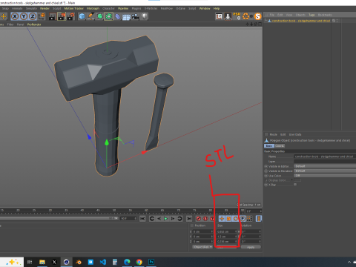Toggle position keyframe recording icon
This screenshot has height=267, width=356.
[x=222, y=219]
